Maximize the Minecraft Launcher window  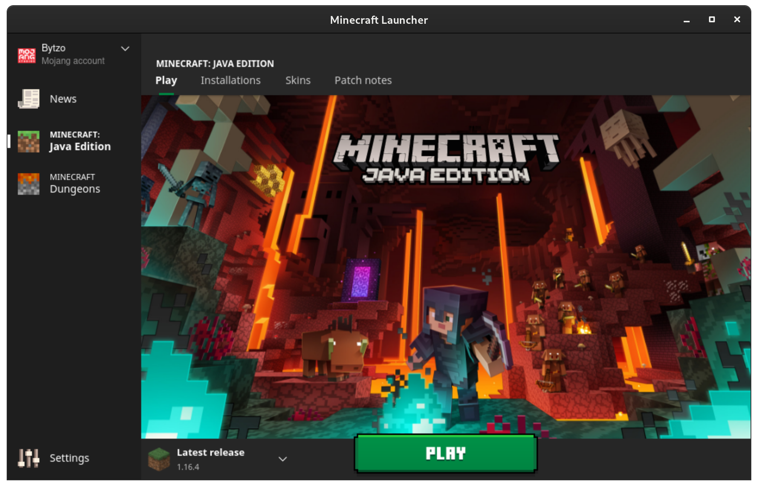coord(712,19)
